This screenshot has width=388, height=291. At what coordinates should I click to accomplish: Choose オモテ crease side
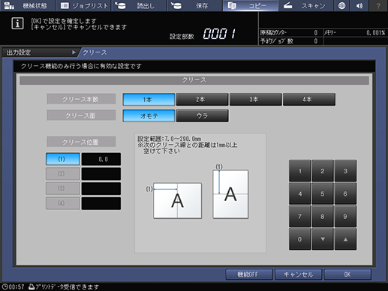point(149,115)
